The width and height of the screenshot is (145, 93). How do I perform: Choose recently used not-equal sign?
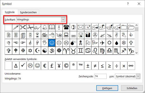pos(95,66)
